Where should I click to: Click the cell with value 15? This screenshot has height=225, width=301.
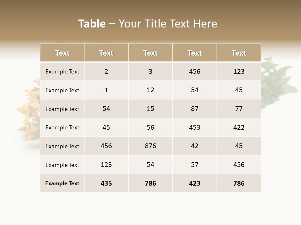point(150,108)
